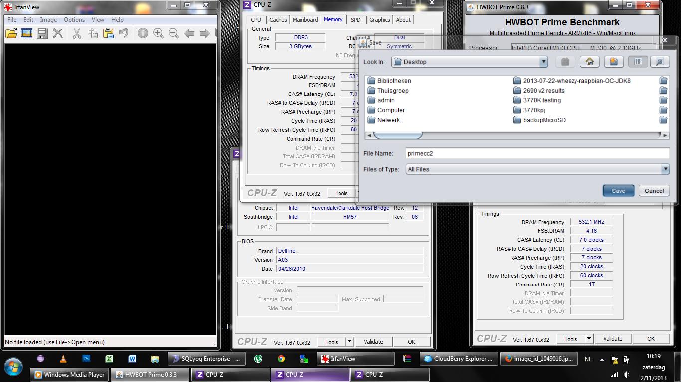Click the File Name input field
Image resolution: width=681 pixels, height=382 pixels.
[x=536, y=153]
